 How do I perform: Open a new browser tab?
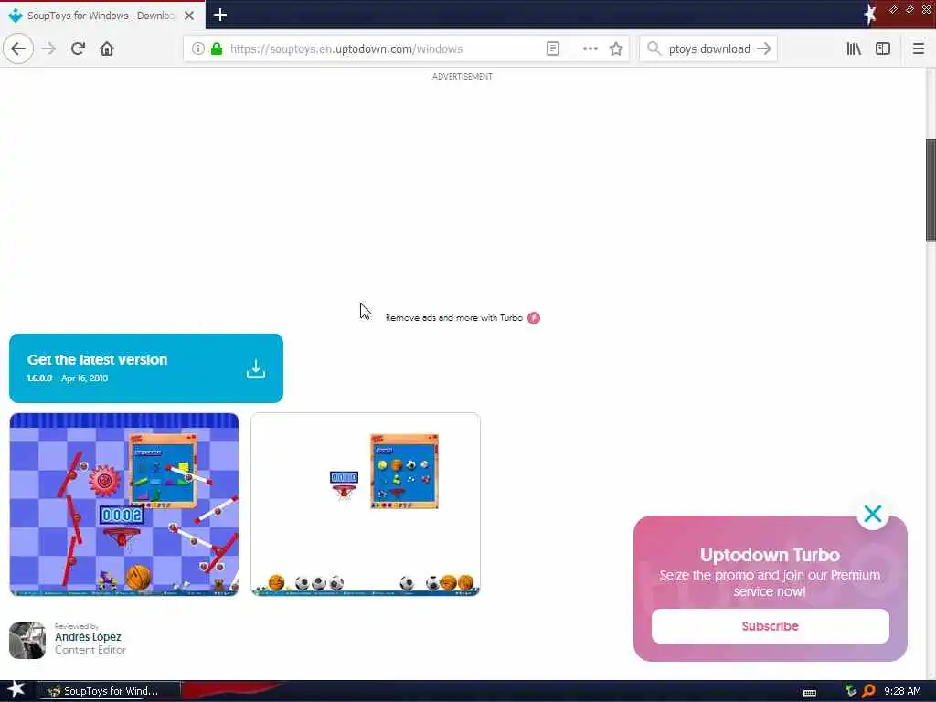220,15
